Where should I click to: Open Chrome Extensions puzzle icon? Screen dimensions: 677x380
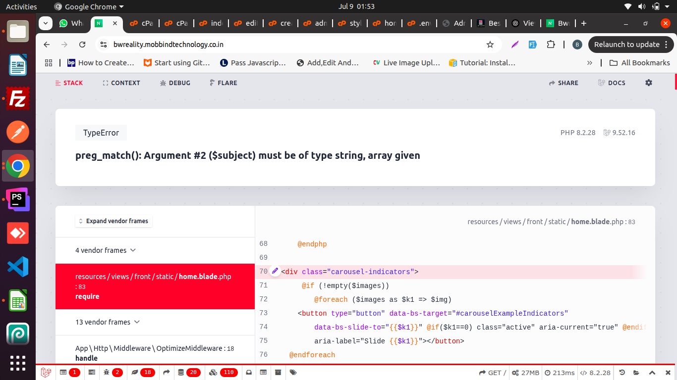[x=551, y=45]
